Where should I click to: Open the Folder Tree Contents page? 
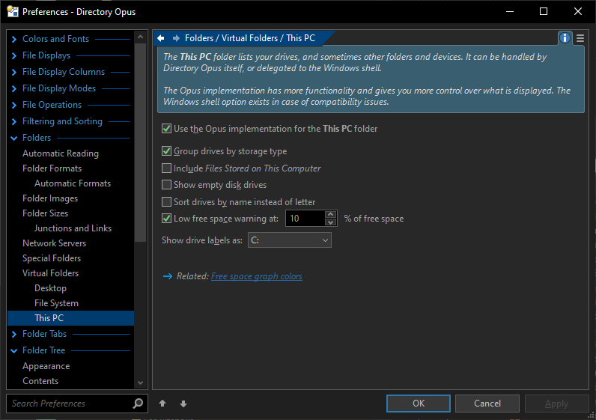click(40, 381)
